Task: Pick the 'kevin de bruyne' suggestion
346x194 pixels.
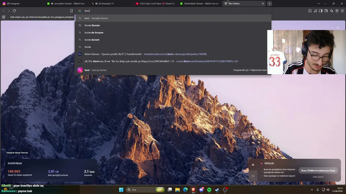Action: point(173,33)
